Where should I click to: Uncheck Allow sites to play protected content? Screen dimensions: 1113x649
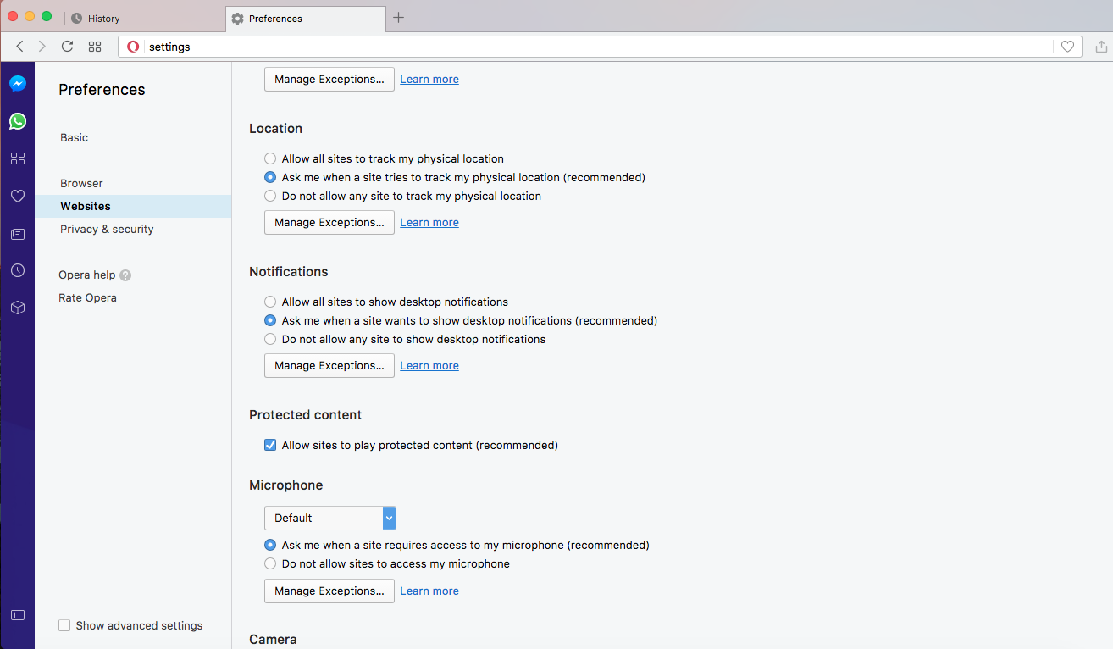point(270,445)
